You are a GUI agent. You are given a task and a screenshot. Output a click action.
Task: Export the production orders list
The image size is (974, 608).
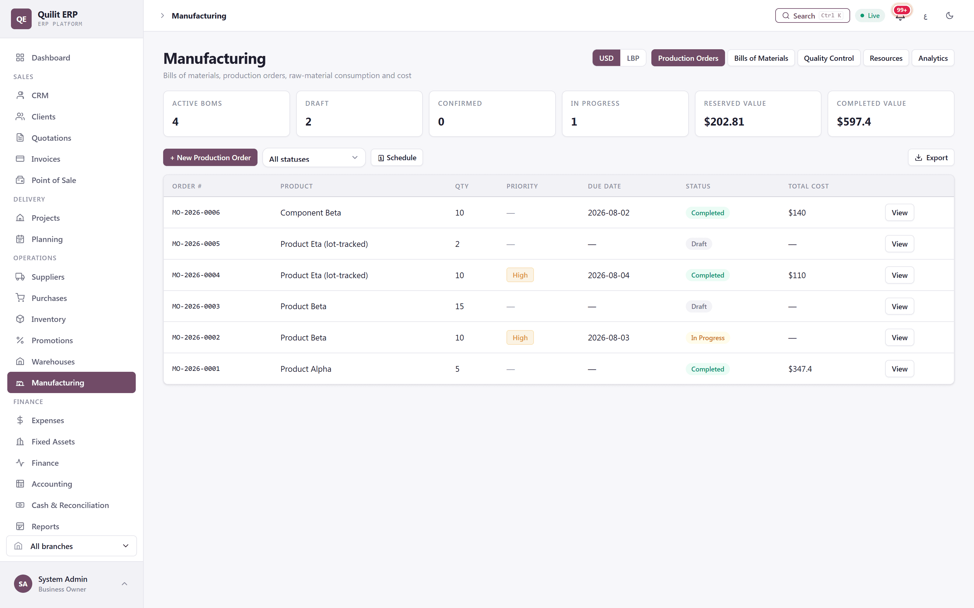(x=931, y=157)
